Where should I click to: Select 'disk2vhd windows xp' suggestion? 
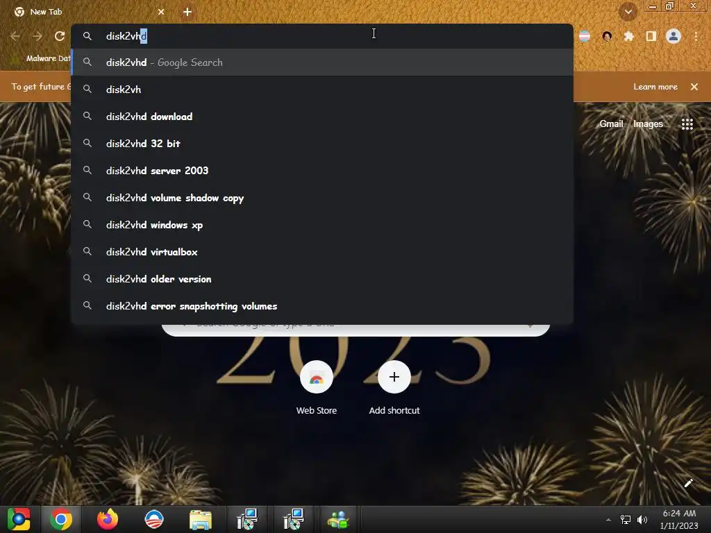click(322, 225)
